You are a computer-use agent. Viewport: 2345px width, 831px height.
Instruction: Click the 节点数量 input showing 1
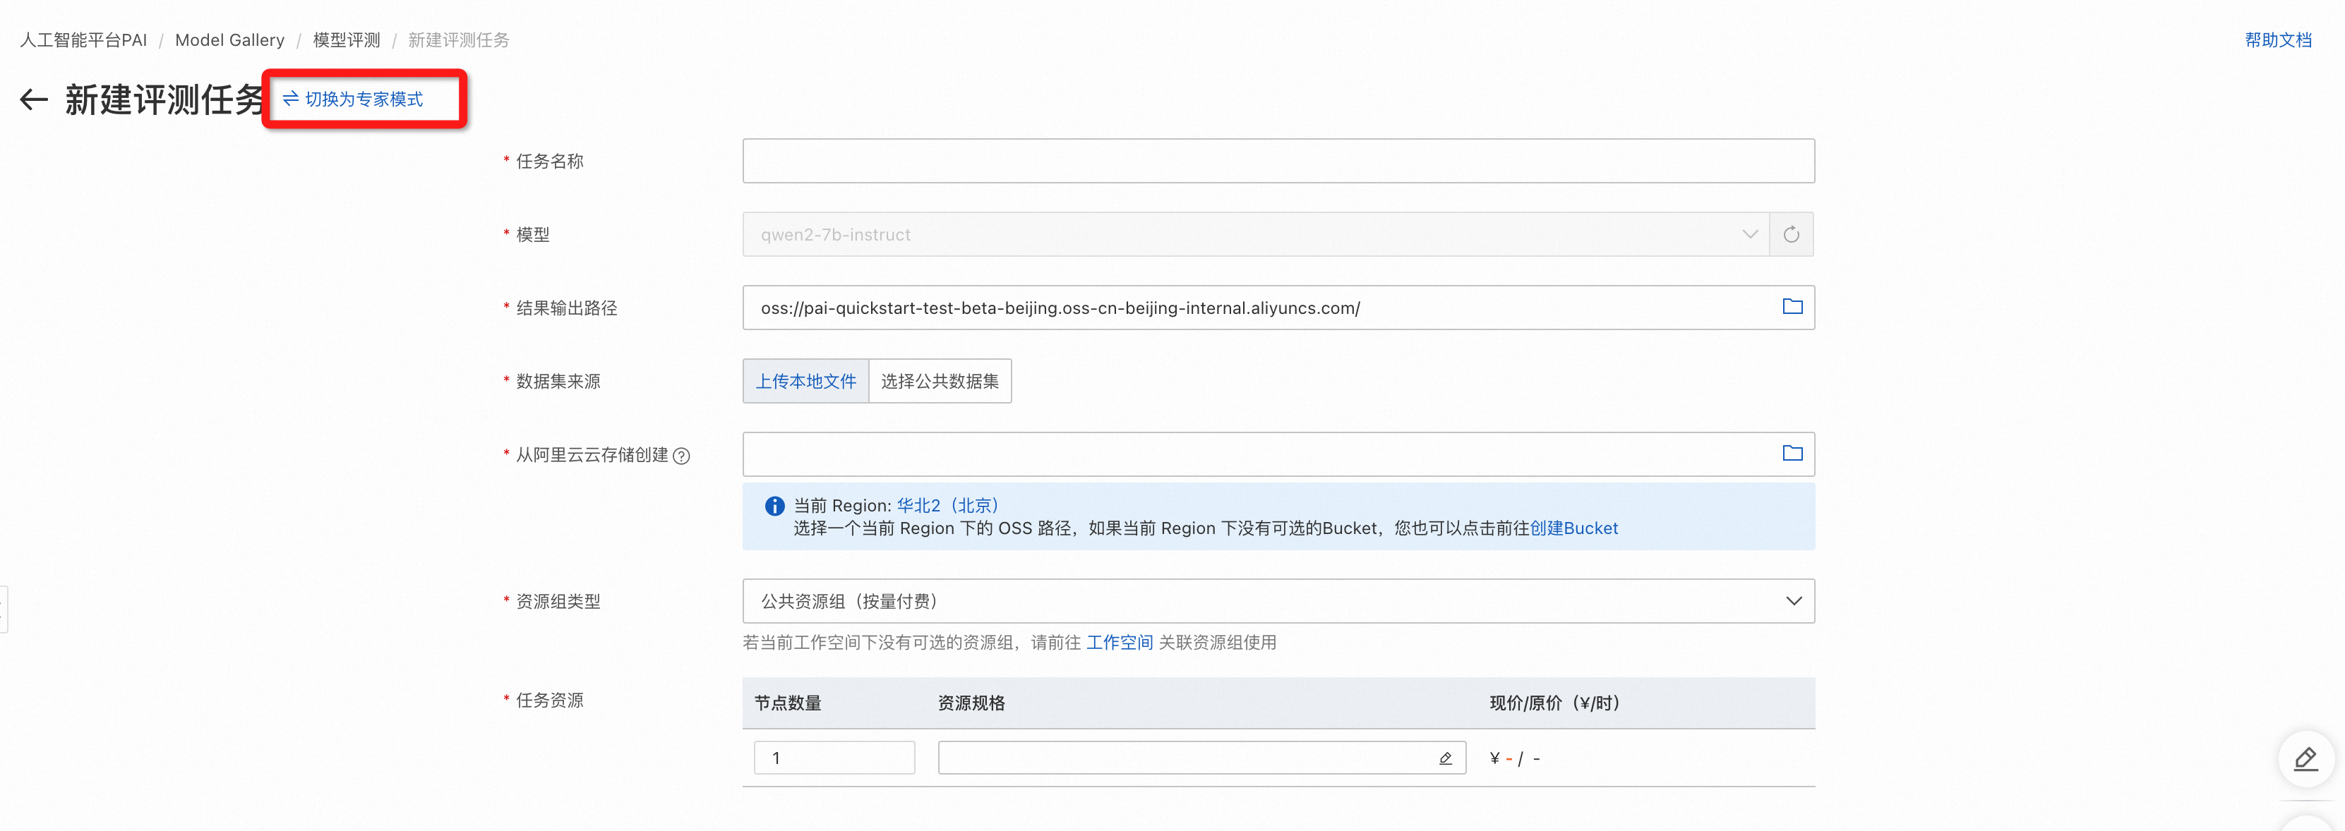tap(834, 757)
